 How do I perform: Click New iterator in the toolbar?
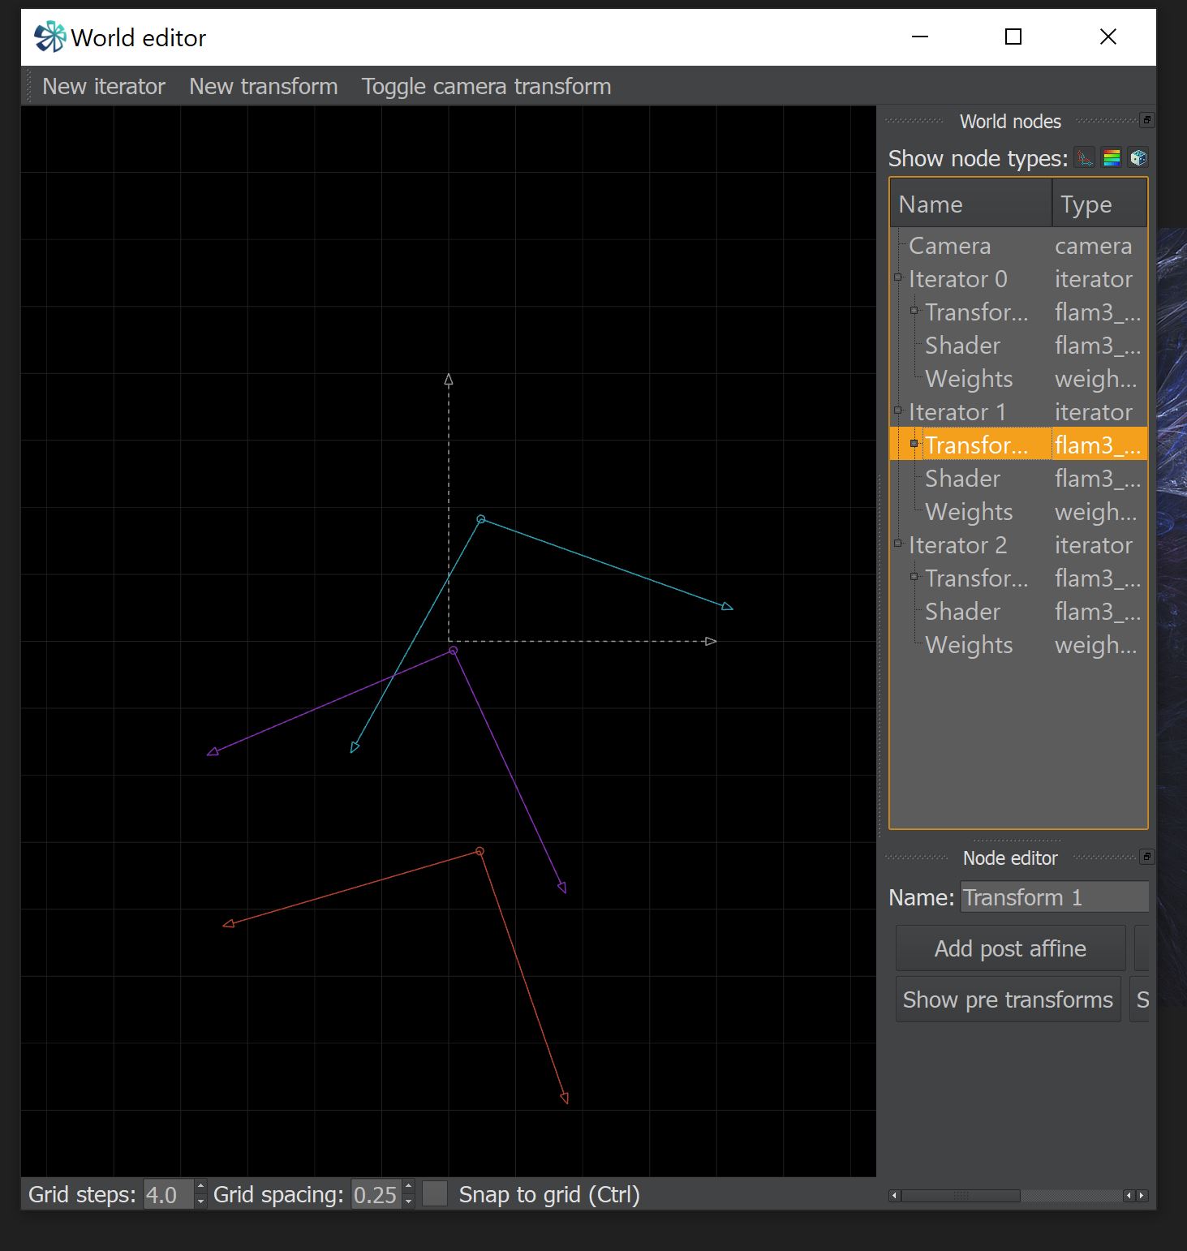[103, 86]
